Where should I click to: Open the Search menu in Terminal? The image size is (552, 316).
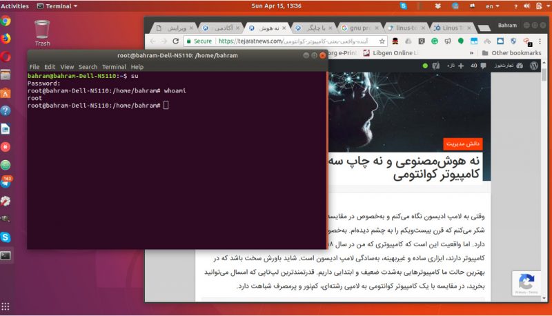tap(88, 67)
